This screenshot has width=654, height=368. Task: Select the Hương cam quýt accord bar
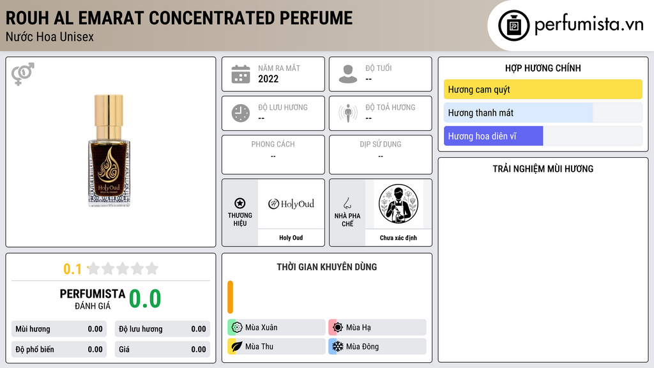click(x=543, y=89)
